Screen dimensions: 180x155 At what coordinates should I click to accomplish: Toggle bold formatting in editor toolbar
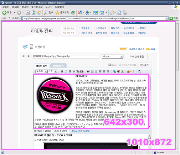click(x=62, y=71)
